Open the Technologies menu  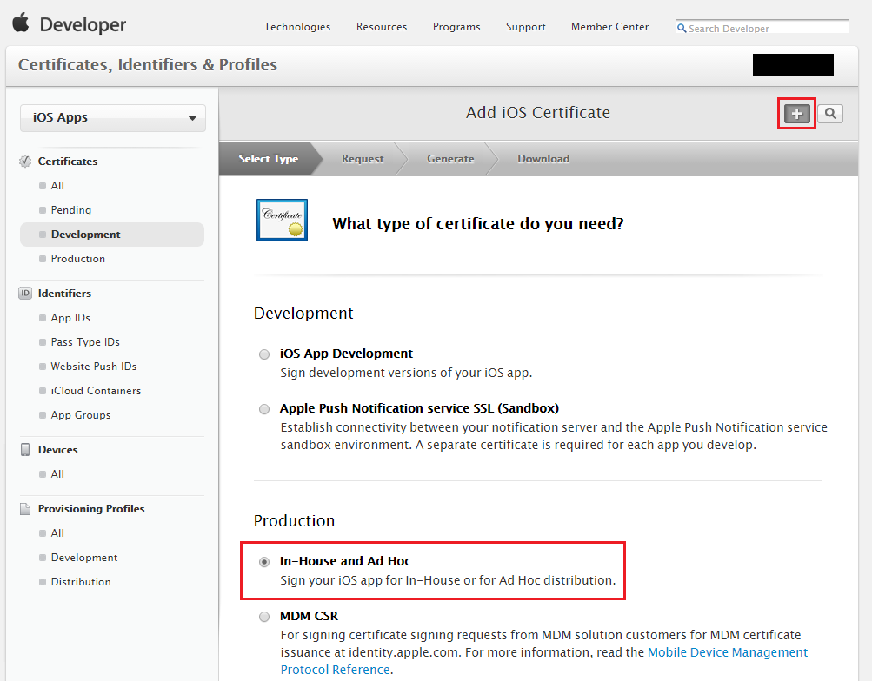pyautogui.click(x=297, y=27)
